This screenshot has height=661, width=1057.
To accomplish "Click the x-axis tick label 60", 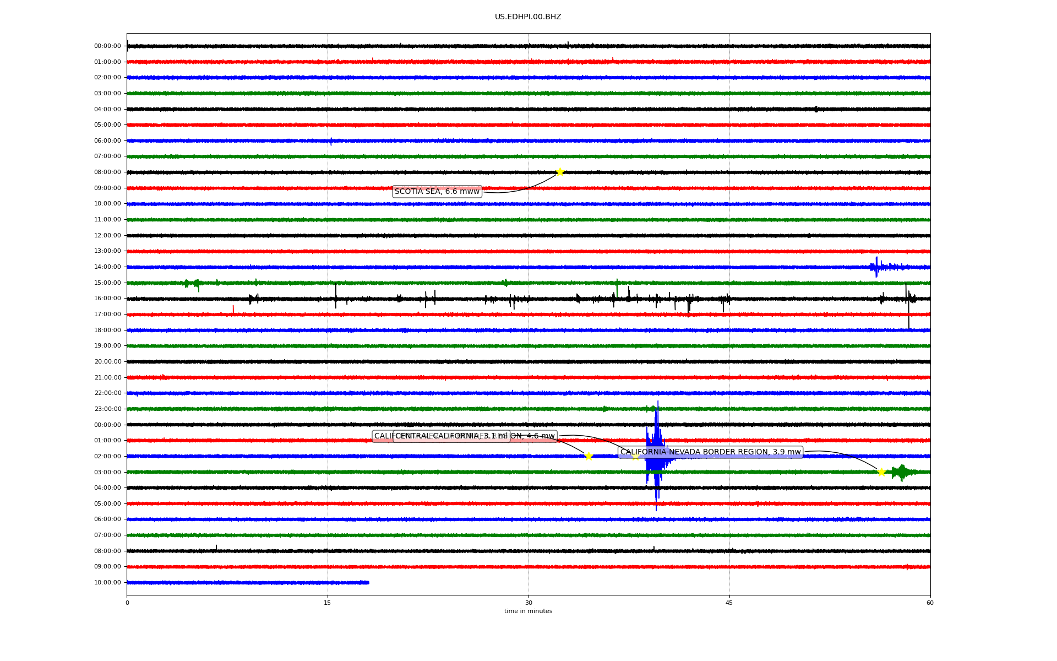I will tap(930, 603).
